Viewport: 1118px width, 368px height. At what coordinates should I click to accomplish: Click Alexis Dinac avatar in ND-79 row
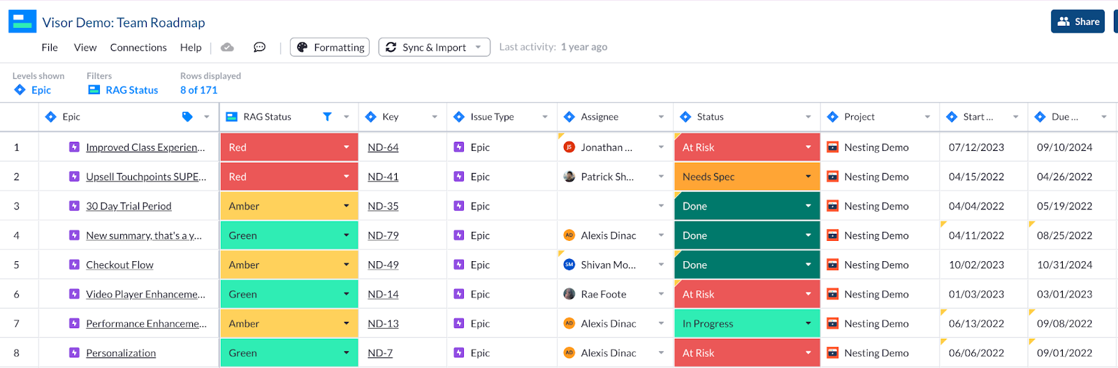pos(569,235)
